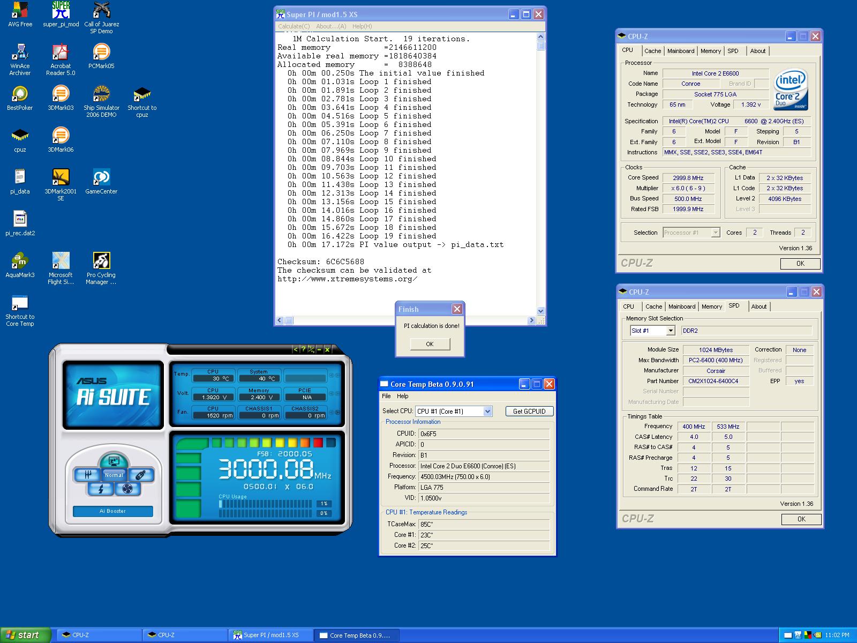Click the Checksum: 6C6C5688 line
This screenshot has width=857, height=643.
321,261
